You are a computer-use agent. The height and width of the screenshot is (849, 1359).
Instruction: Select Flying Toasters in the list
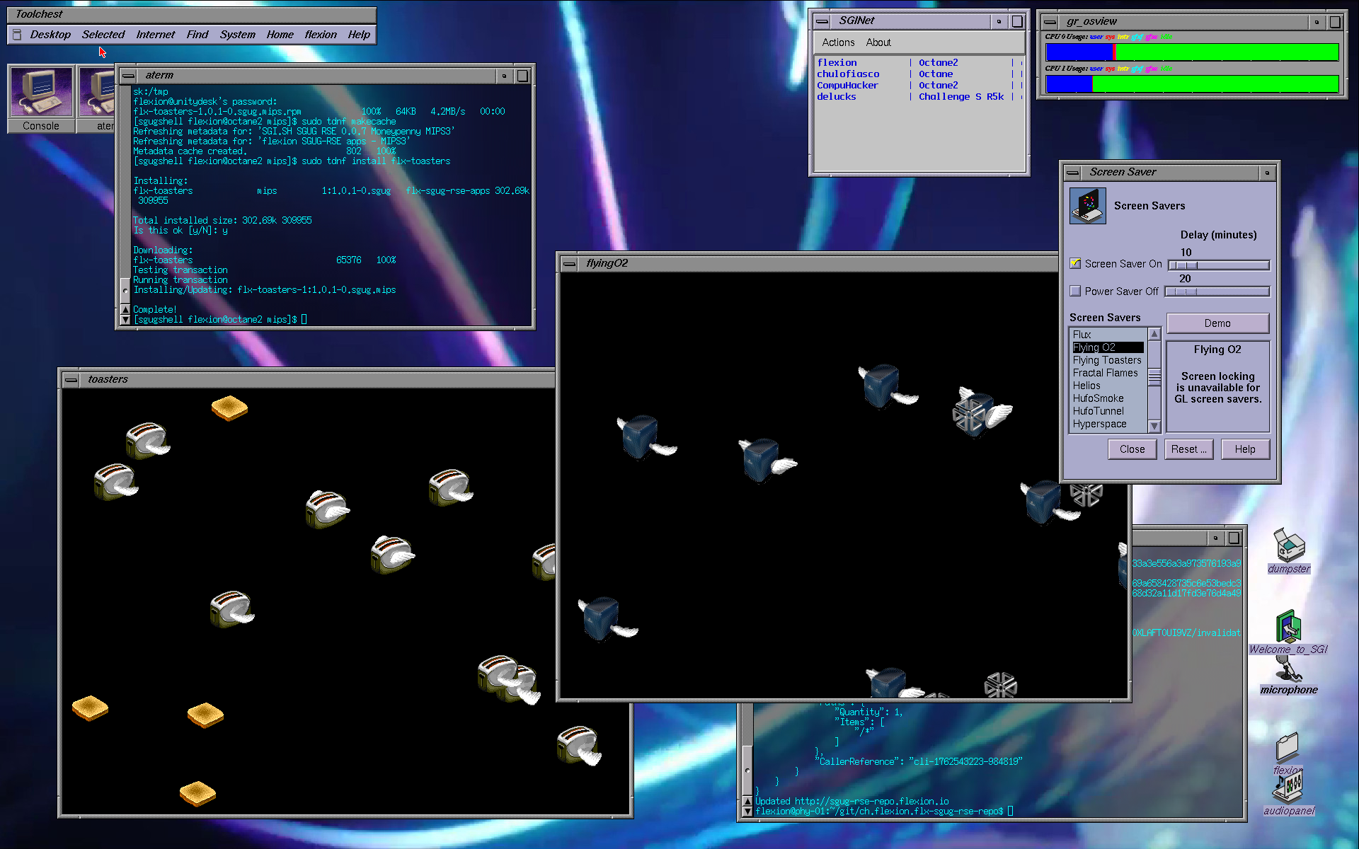[1106, 360]
